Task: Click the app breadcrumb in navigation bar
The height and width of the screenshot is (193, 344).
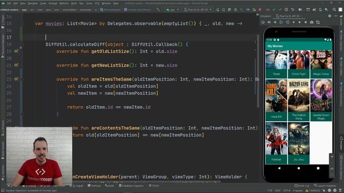Action: (x=24, y=10)
